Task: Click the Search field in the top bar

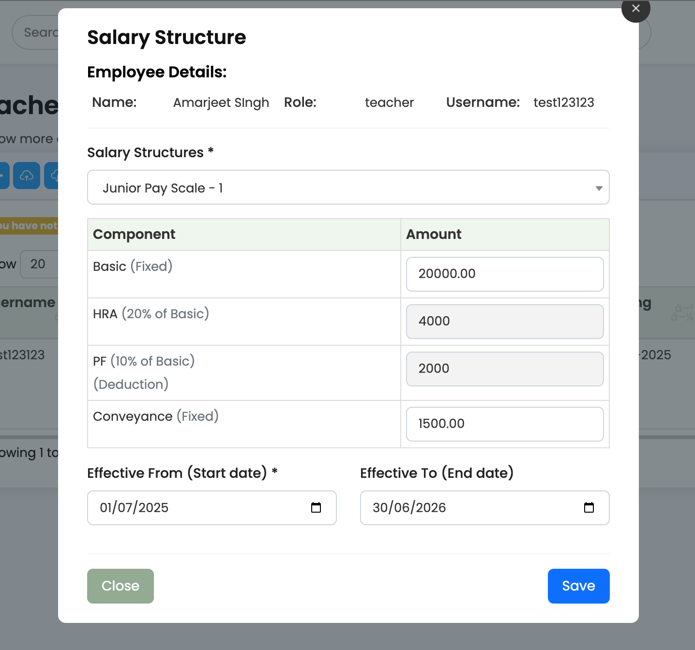Action: pos(39,32)
